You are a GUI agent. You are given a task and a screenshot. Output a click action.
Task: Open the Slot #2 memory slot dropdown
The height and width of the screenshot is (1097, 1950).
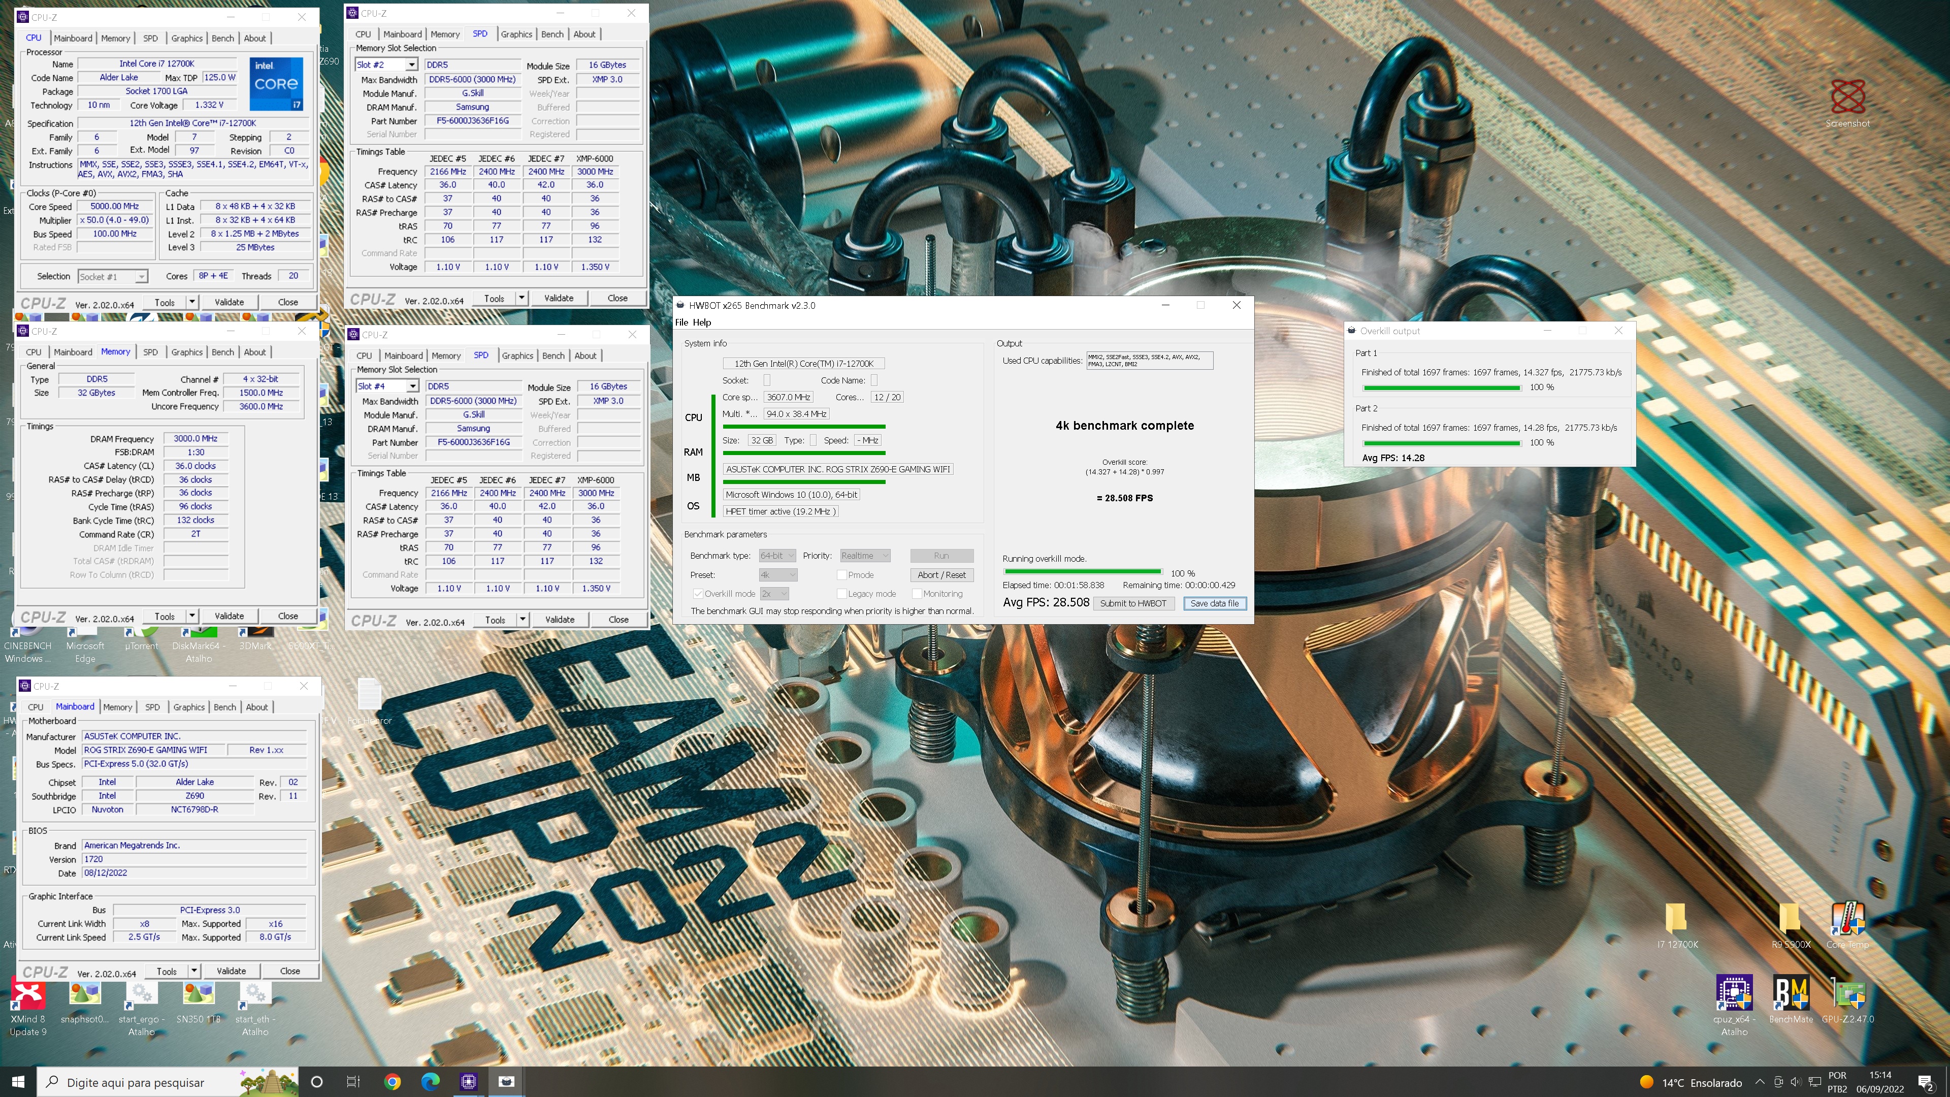(x=386, y=65)
